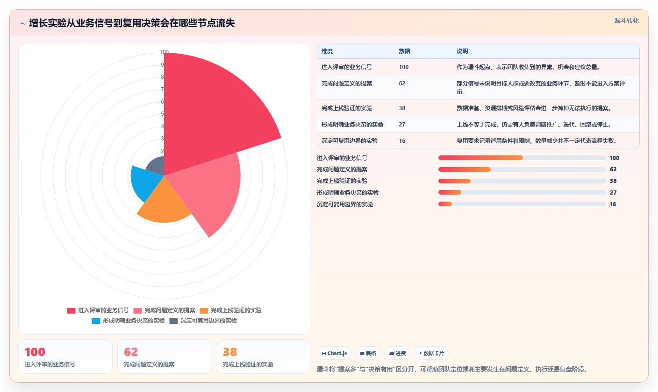Toggle legend swatch for 完成问题定义的提案
The image size is (658, 392).
137,310
